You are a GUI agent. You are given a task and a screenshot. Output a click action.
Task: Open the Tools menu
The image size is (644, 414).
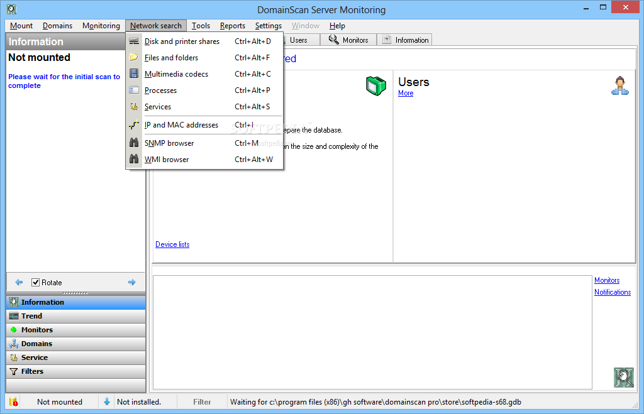(201, 25)
